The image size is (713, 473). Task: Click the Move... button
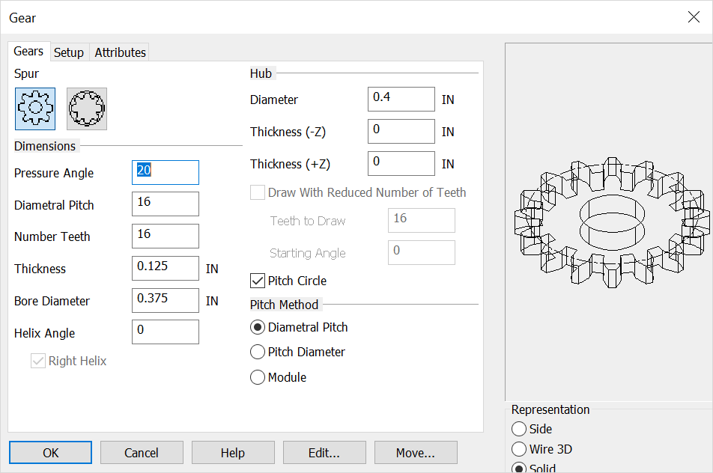click(x=416, y=452)
